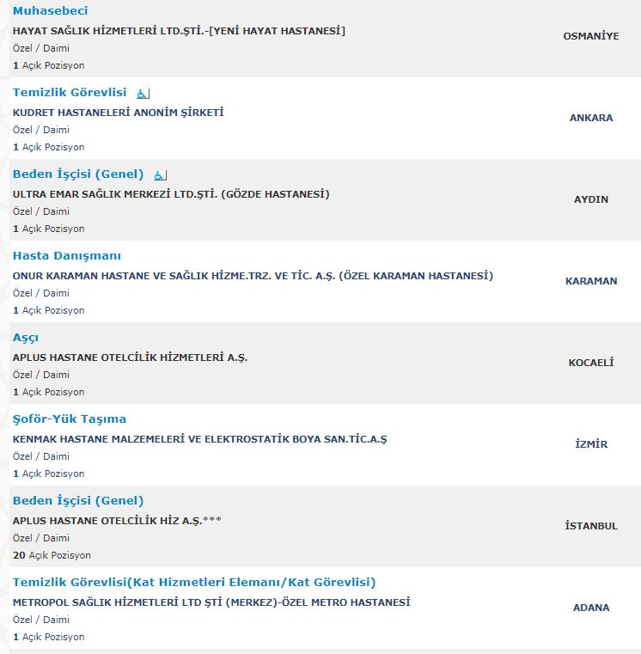Click the wheelchair icon beside Temizlik Görevlisi

point(143,94)
